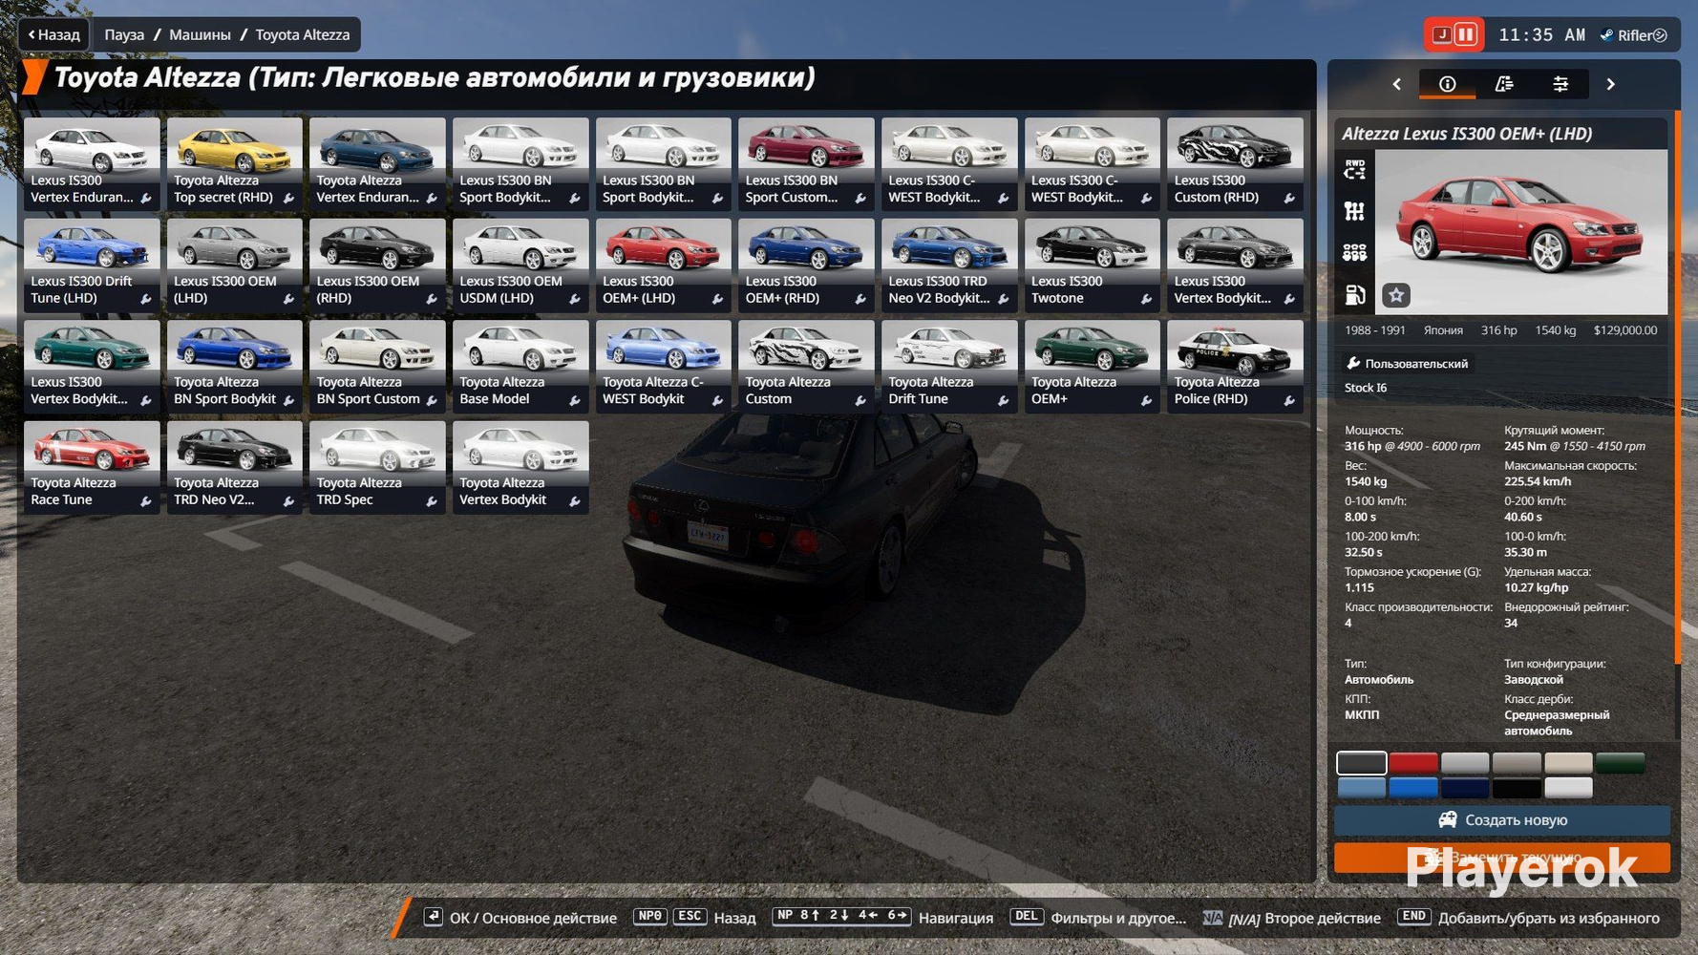The image size is (1698, 955).
Task: Click the manual gearbox shifter icon
Action: (x=1354, y=211)
